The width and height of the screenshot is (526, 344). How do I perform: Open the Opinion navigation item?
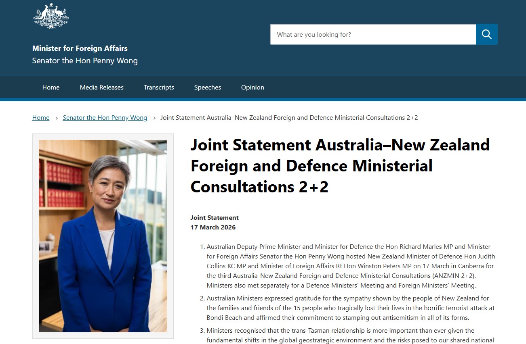[252, 87]
